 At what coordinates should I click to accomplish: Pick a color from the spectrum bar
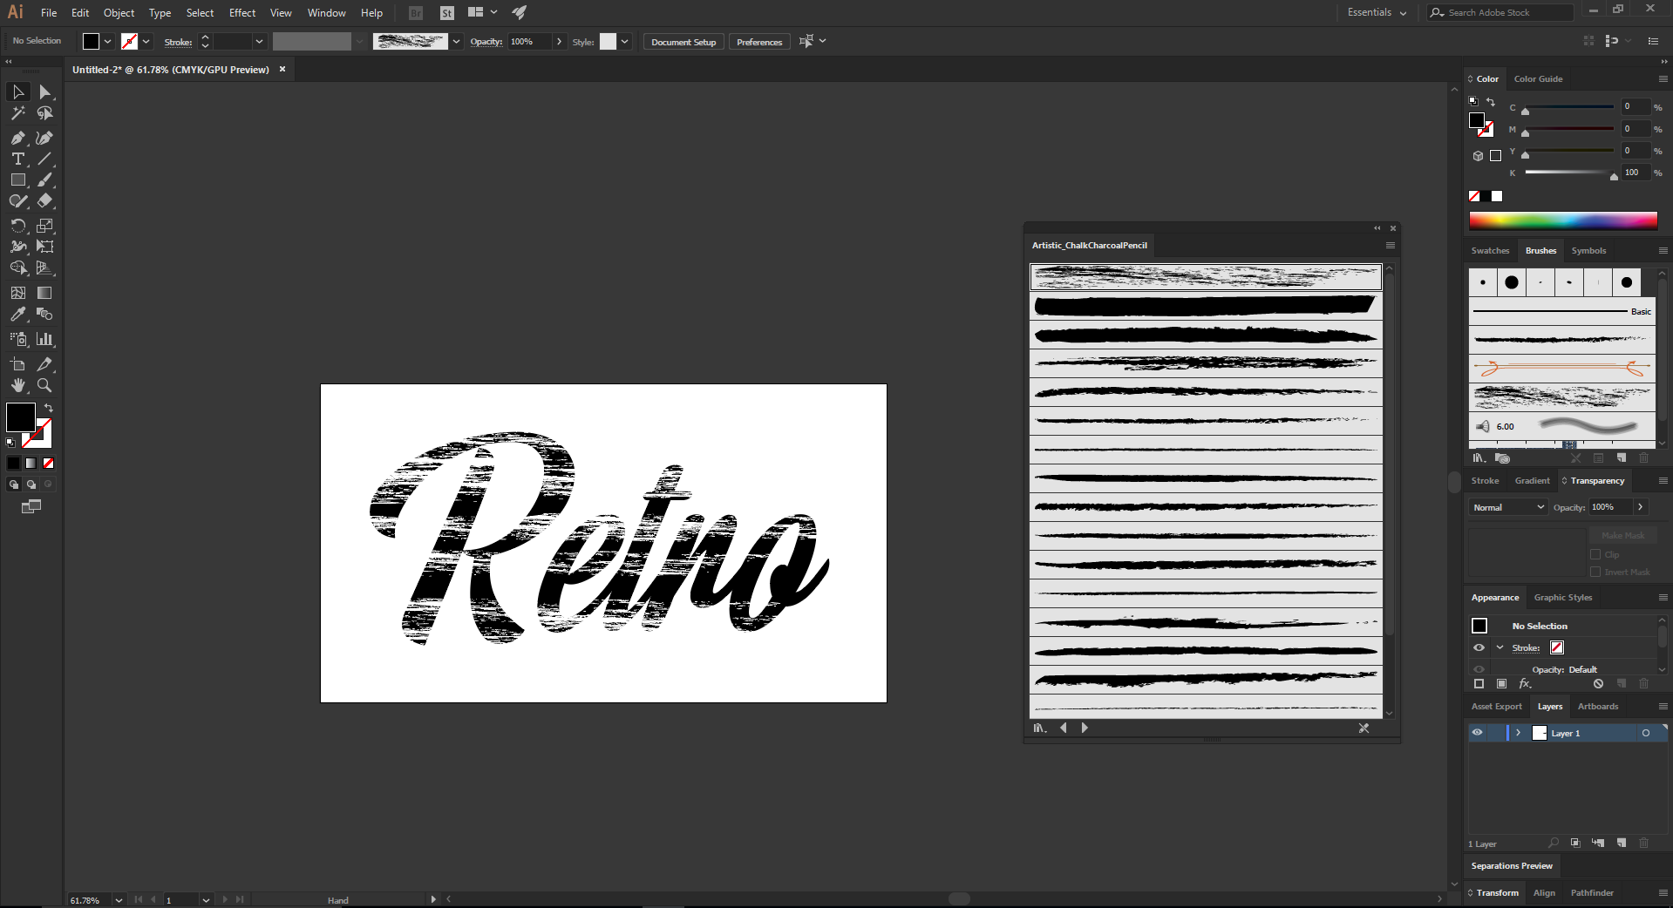tap(1563, 220)
